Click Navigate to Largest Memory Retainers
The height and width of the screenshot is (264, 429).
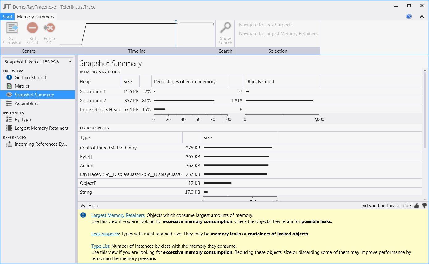pyautogui.click(x=278, y=34)
